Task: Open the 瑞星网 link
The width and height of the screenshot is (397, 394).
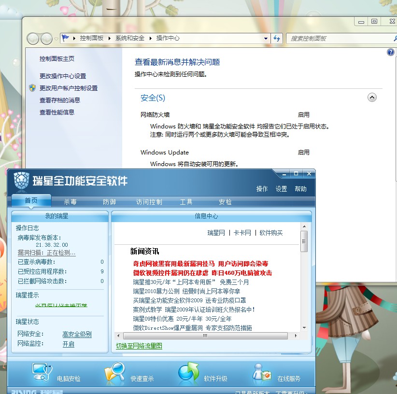Action: (x=216, y=233)
